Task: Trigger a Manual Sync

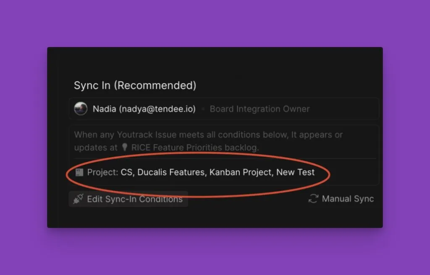Action: click(347, 199)
